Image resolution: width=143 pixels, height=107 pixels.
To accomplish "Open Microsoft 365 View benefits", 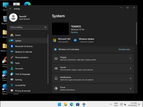I will (62, 40).
